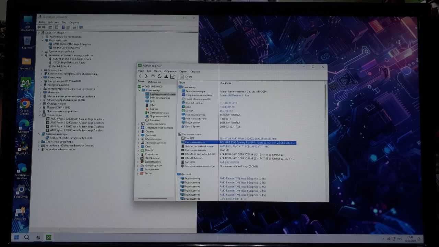
Task: Collapse the Процессоры node in Device Manager
Action: point(40,115)
